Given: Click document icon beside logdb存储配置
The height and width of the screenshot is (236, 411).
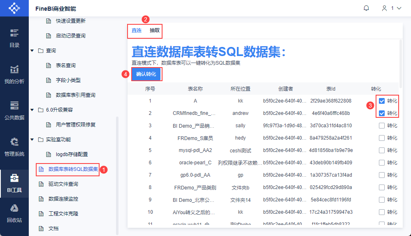Looking at the screenshot, I should tap(49, 154).
